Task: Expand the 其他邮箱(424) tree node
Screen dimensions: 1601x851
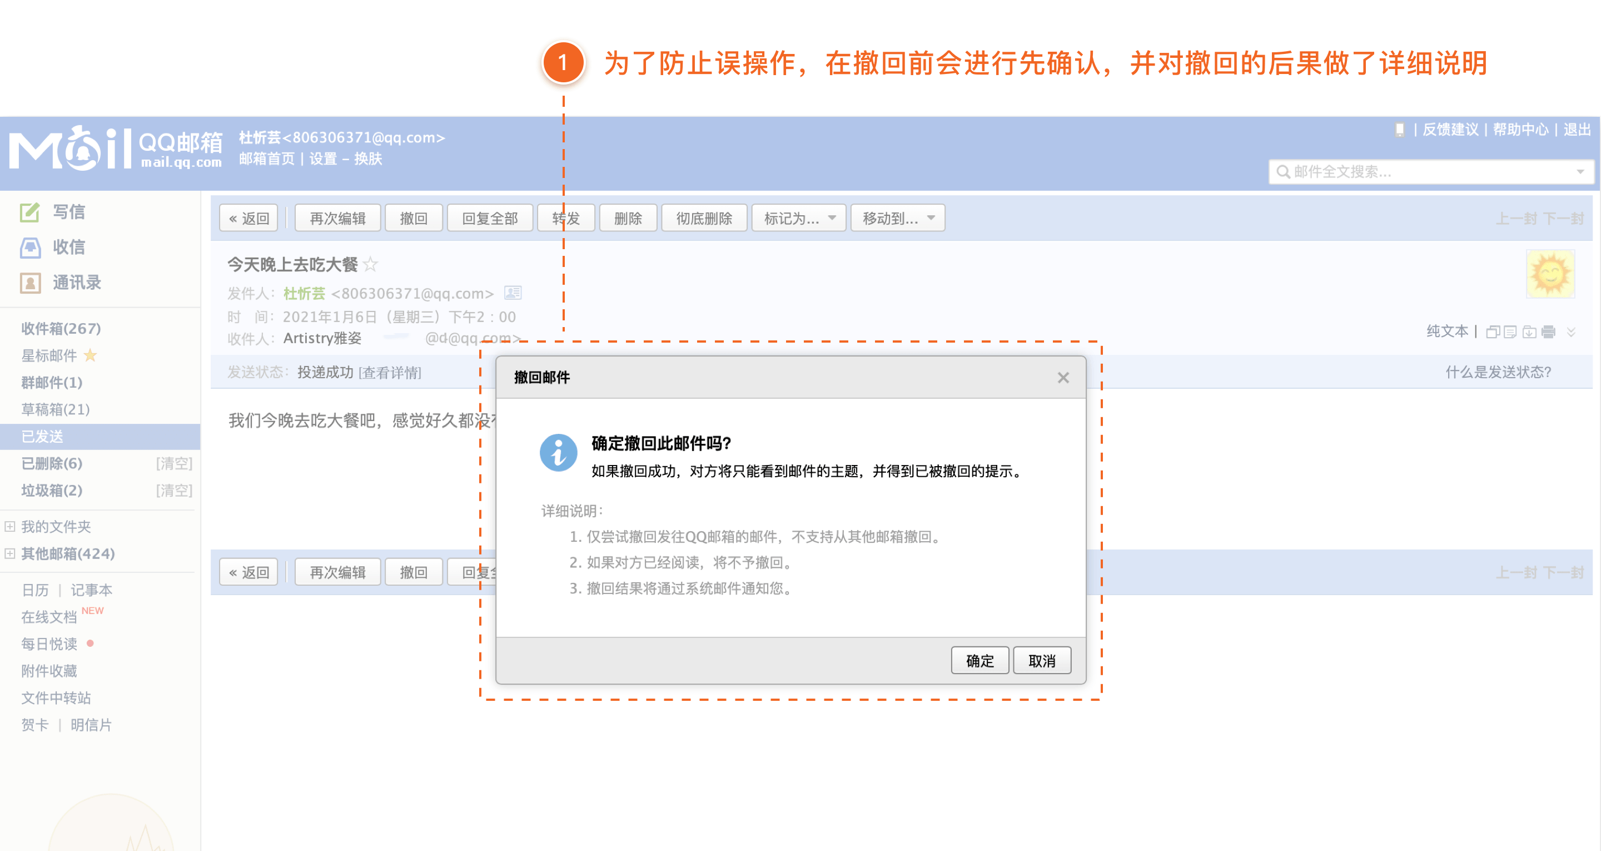Action: [10, 553]
